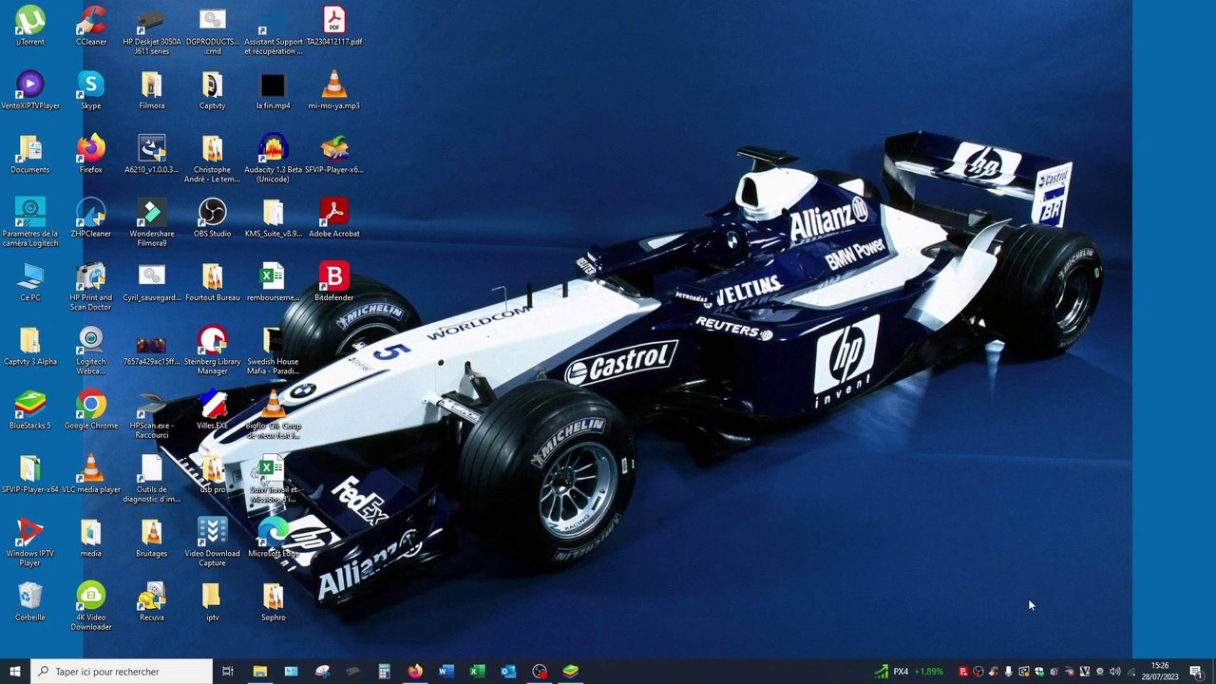Select the HP Print and Scan Doctor icon
1216x684 pixels.
(x=91, y=286)
